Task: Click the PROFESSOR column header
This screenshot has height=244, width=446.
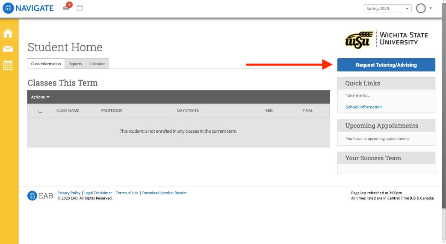Action: click(112, 110)
